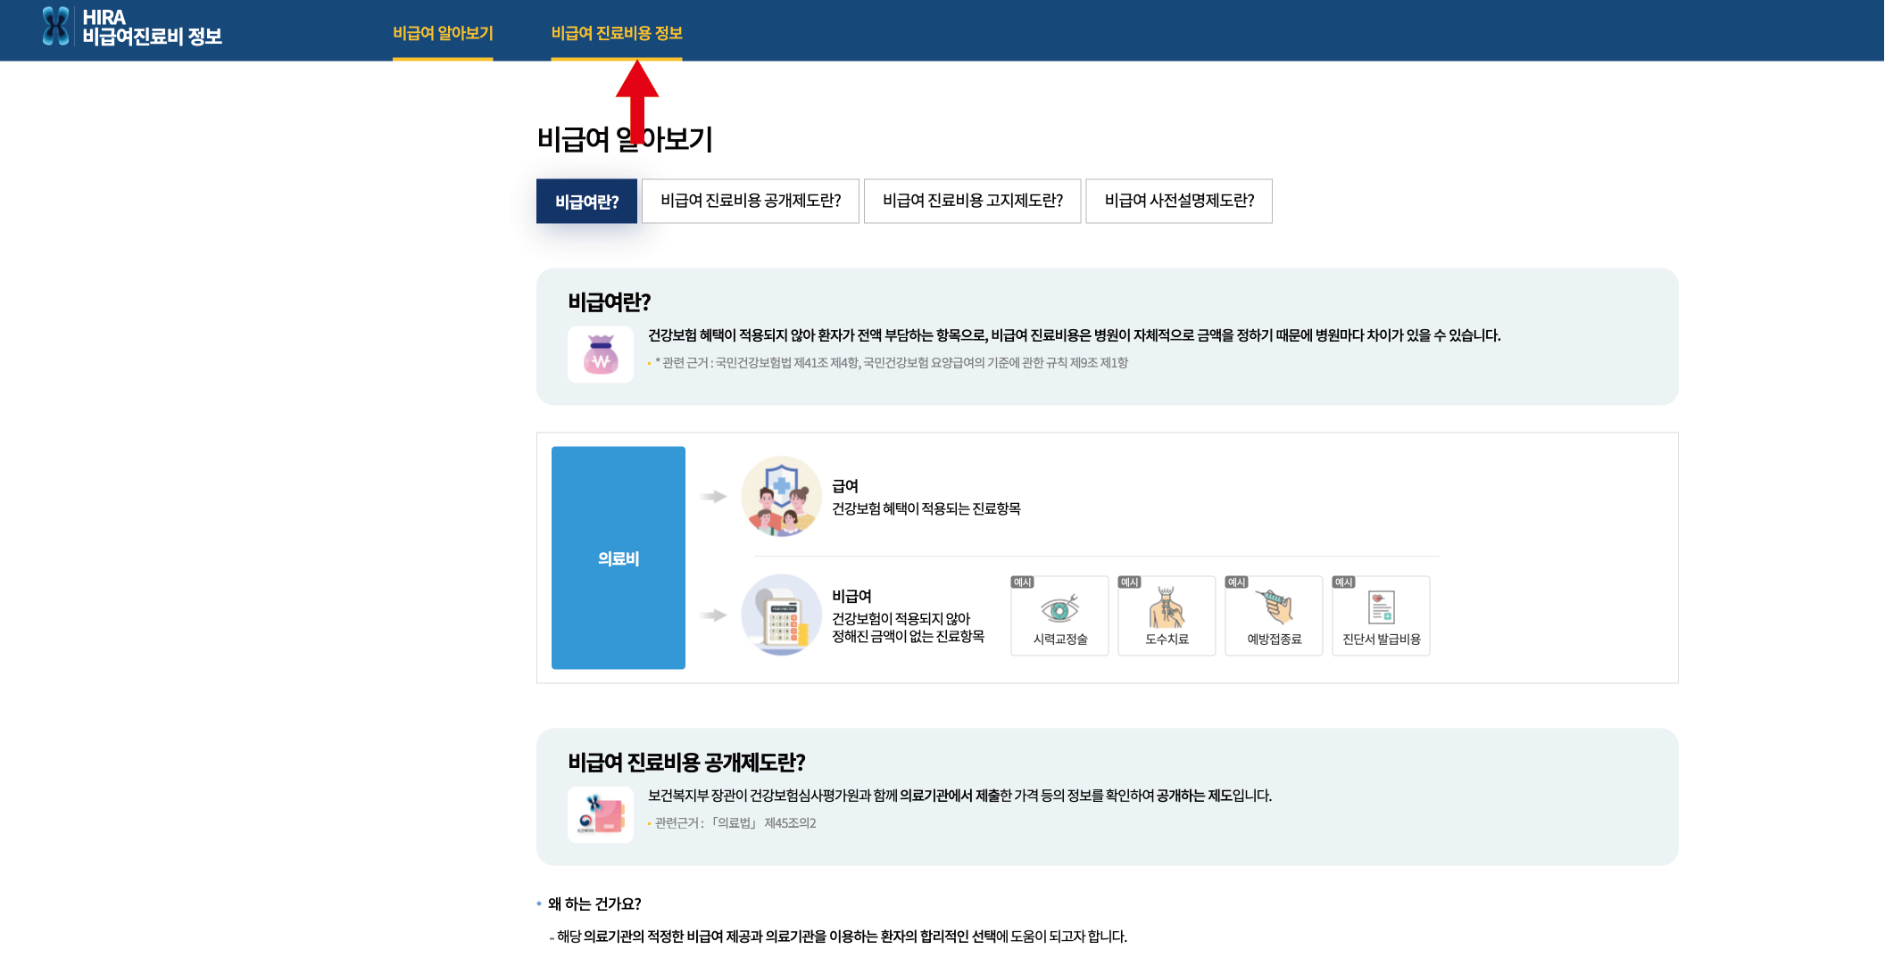Screen dimensions: 1885x974
Task: Select the 진단서 발급비용 document icon card
Action: click(x=1381, y=616)
